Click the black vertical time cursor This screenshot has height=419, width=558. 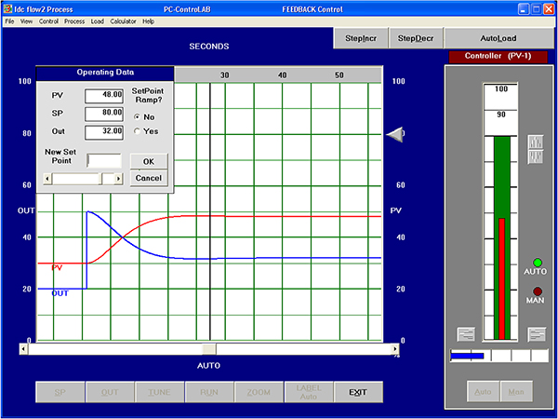coord(210,211)
